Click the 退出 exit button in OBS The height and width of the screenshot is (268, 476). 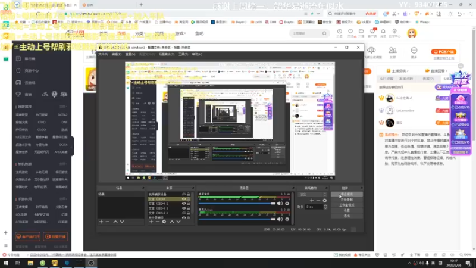click(347, 216)
